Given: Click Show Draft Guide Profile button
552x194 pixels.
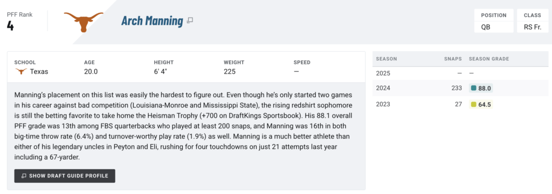Looking at the screenshot, I should click(65, 176).
